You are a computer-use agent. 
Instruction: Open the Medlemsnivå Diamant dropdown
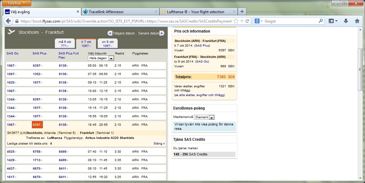tap(204, 117)
